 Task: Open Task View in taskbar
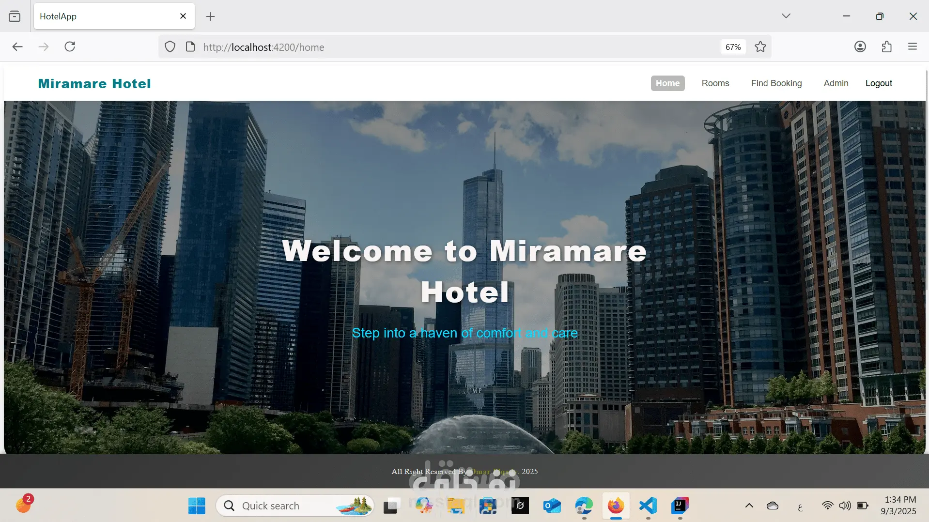click(391, 506)
